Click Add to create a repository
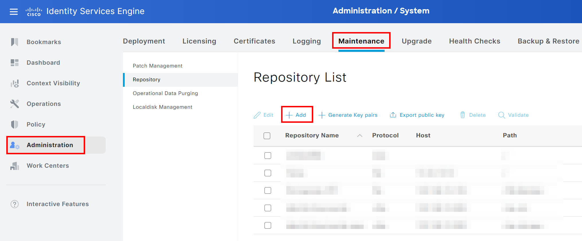Screen dimensions: 582x241 coord(297,115)
